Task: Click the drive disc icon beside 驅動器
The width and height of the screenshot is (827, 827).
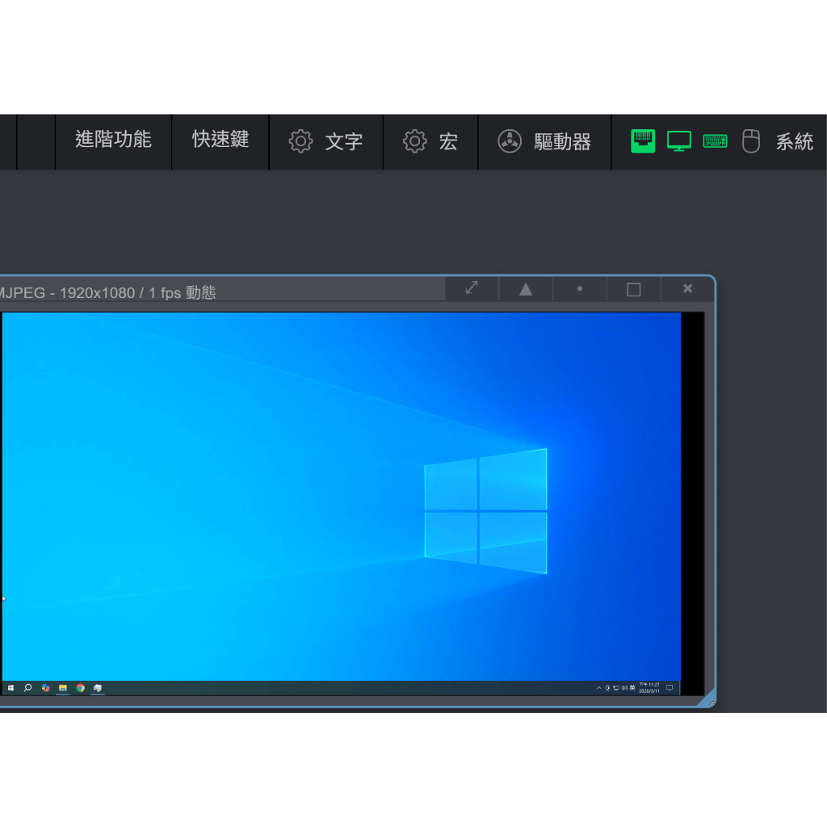Action: point(510,141)
